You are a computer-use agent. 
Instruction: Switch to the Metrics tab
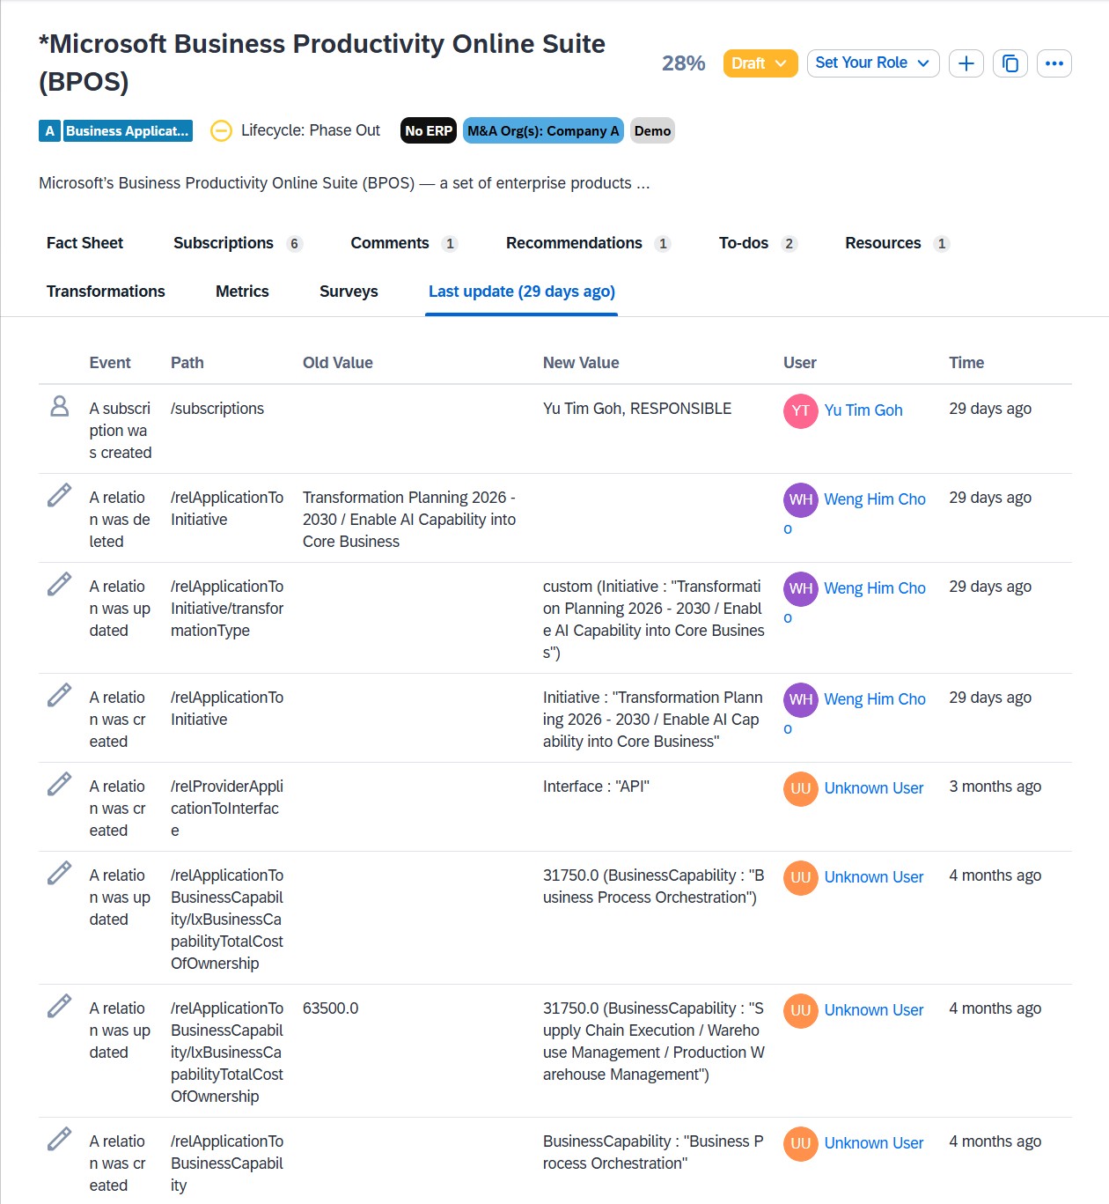point(242,292)
